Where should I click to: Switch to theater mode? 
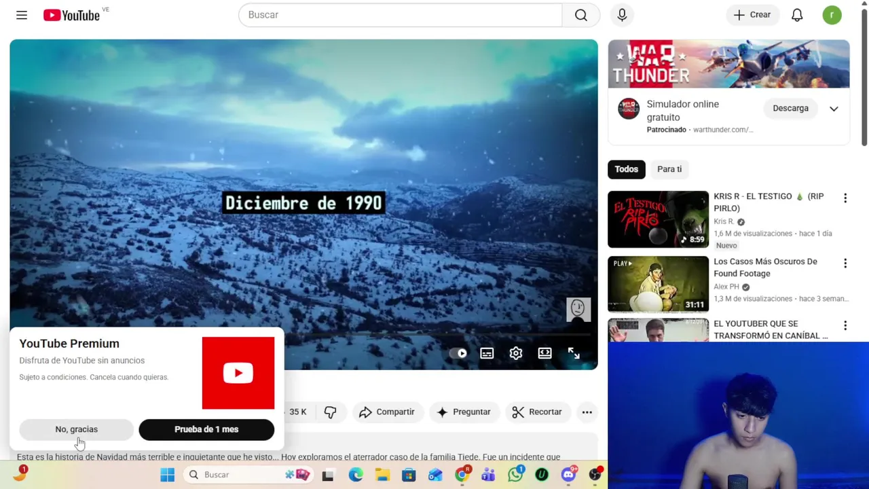click(544, 353)
